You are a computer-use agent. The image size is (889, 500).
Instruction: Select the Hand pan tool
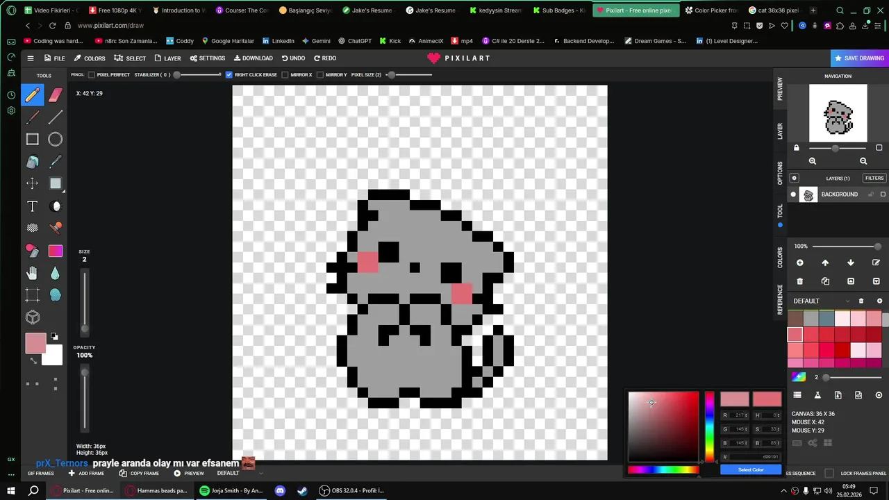coord(32,273)
